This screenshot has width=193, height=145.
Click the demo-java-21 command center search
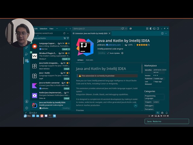pos(96,29)
